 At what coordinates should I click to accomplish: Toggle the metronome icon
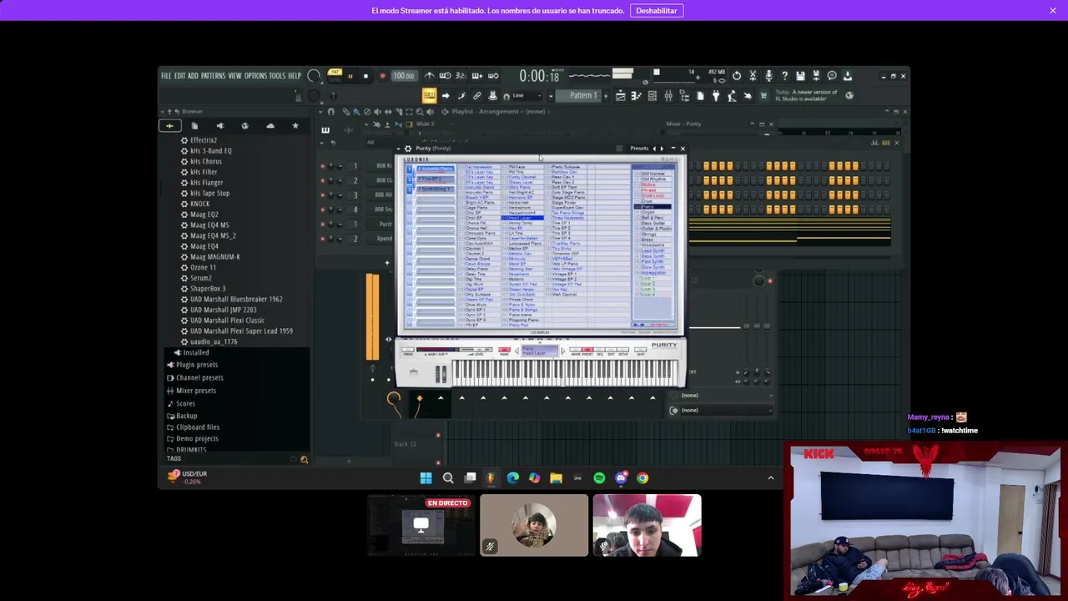[x=429, y=76]
